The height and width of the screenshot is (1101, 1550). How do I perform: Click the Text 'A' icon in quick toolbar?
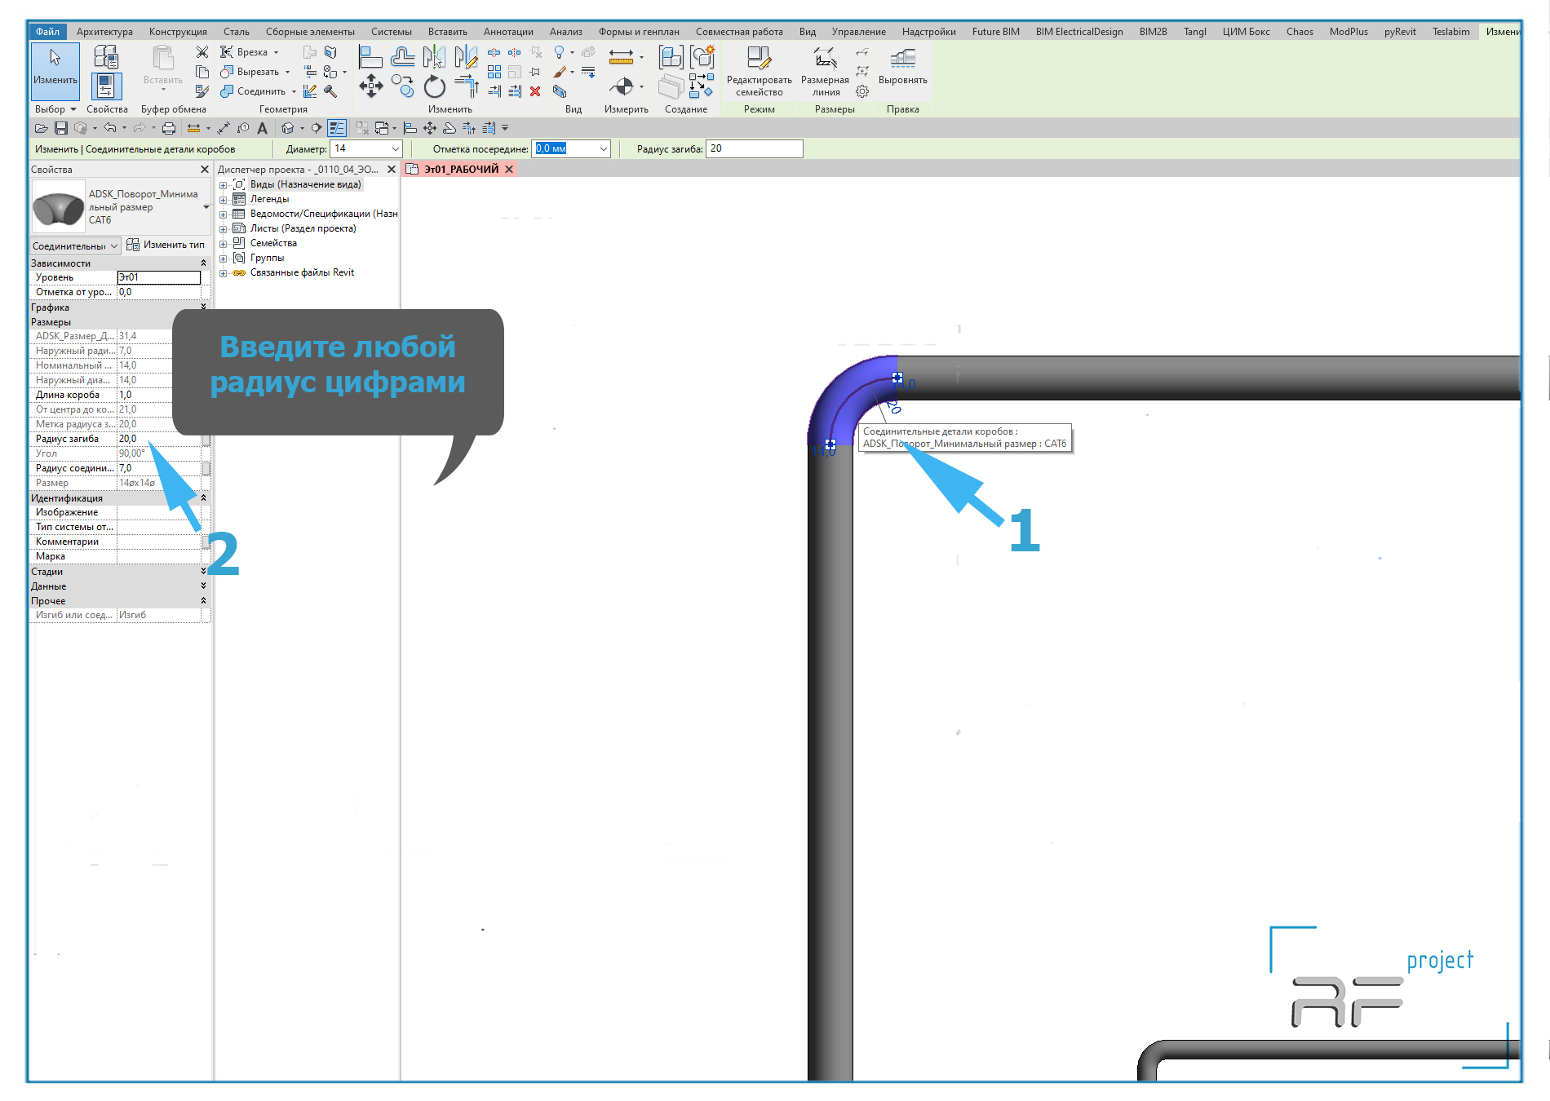(x=262, y=128)
